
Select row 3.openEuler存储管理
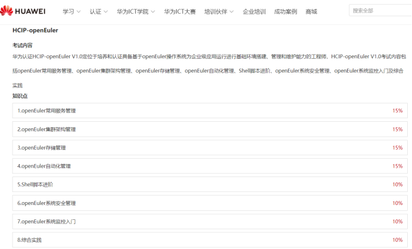210,147
